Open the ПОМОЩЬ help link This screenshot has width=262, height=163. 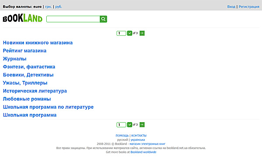122,136
